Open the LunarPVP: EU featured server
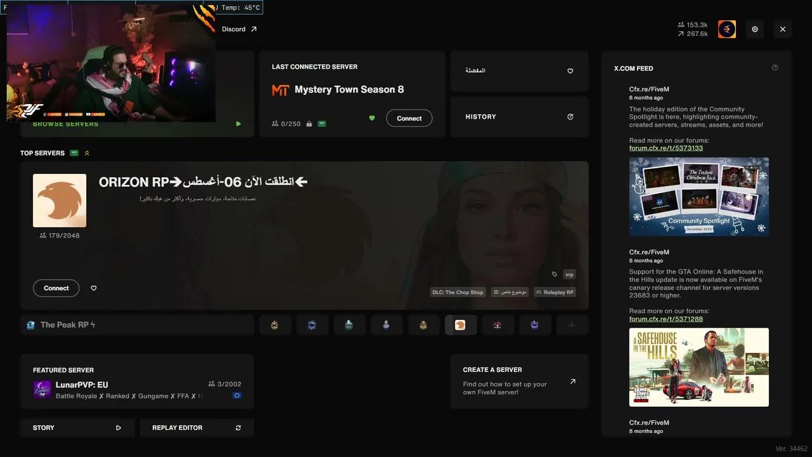Screen dimensions: 812x457 tap(137, 381)
